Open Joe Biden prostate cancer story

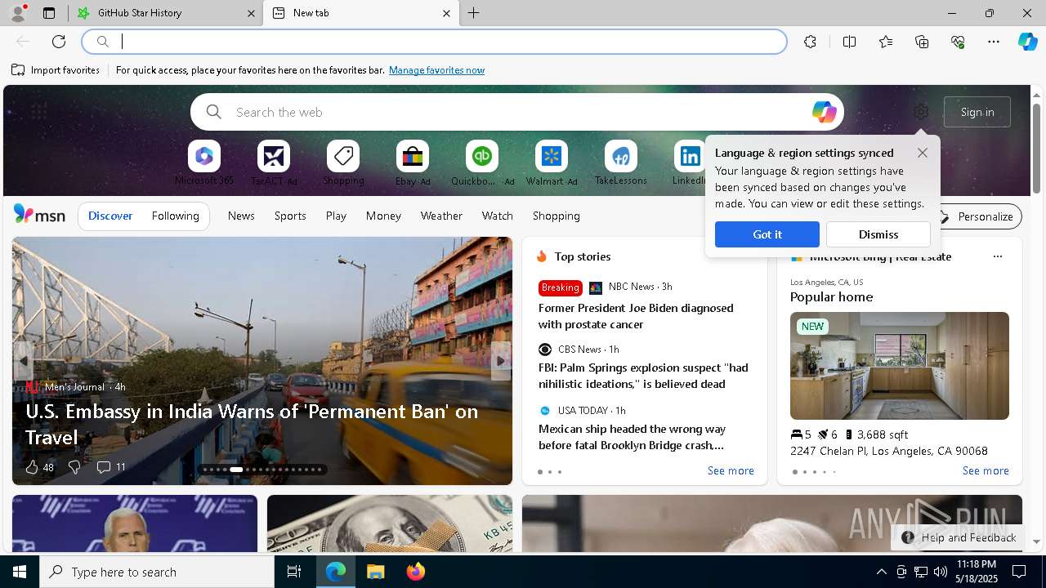[x=636, y=316]
